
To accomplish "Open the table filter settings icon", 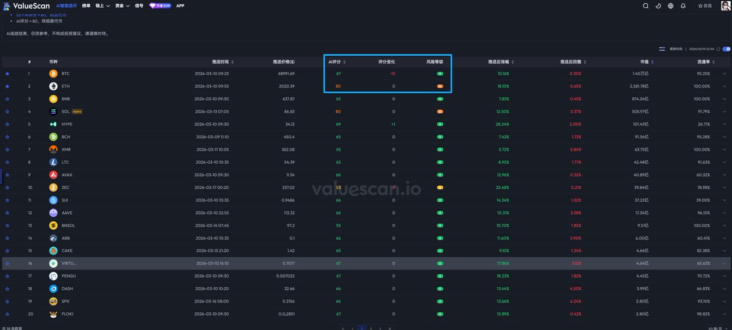I will [x=662, y=49].
